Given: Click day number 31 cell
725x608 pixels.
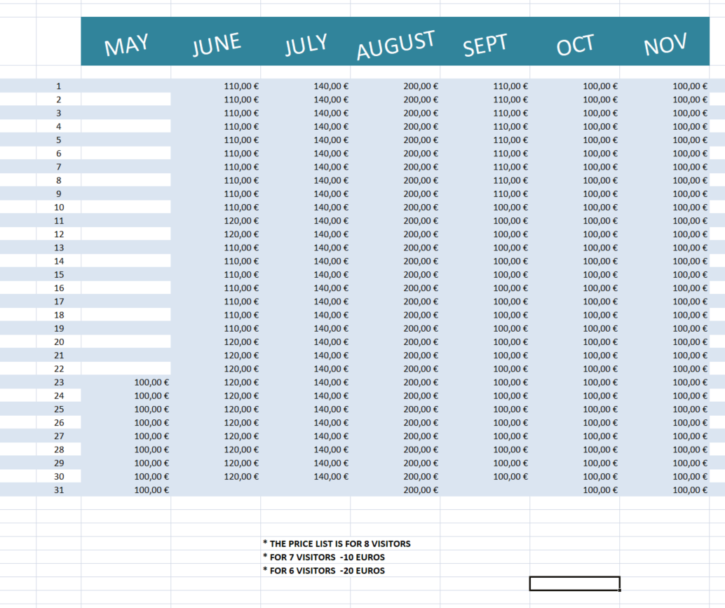Looking at the screenshot, I should pyautogui.click(x=59, y=490).
